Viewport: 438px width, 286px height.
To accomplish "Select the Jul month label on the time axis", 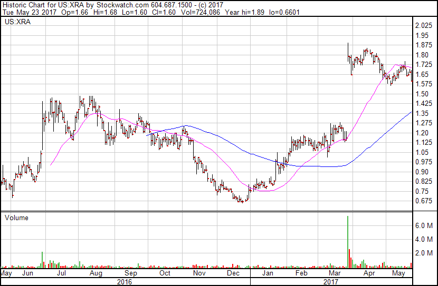I will [x=61, y=274].
